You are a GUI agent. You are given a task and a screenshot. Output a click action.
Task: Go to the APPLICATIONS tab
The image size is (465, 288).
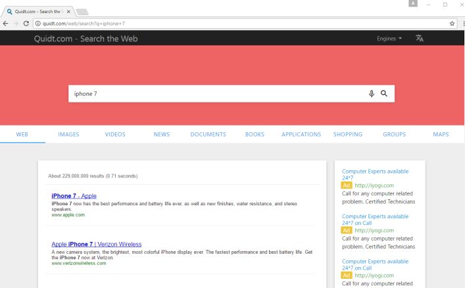click(x=301, y=134)
